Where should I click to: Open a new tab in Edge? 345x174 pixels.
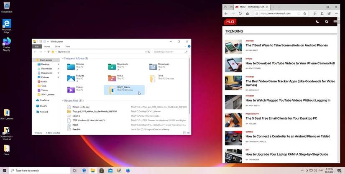click(x=273, y=7)
